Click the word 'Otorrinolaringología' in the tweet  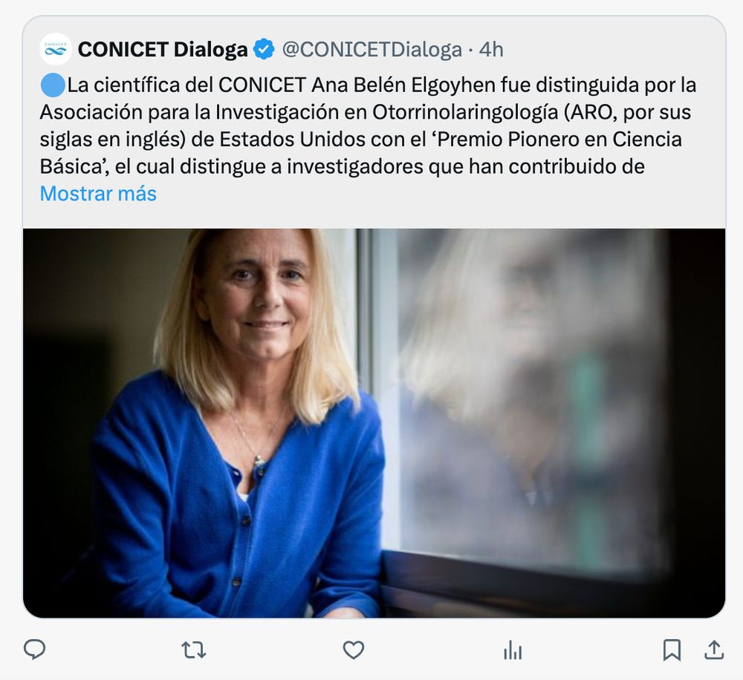(x=465, y=112)
